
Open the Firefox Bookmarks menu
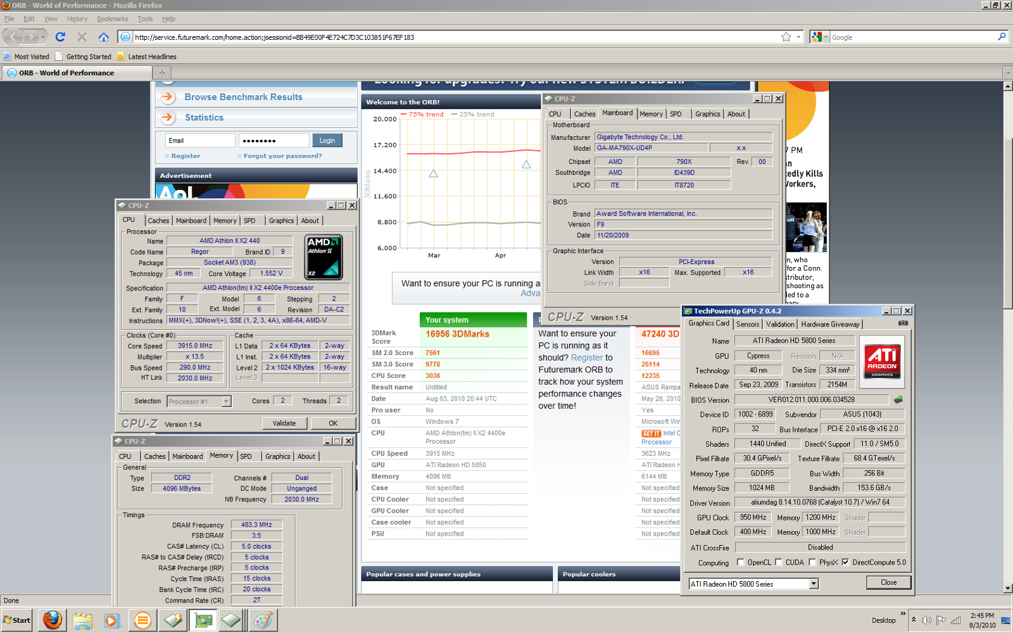click(x=112, y=19)
